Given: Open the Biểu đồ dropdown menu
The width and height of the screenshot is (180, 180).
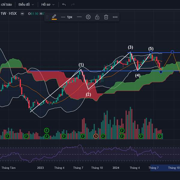Looking at the screenshot, I should point(26,4).
